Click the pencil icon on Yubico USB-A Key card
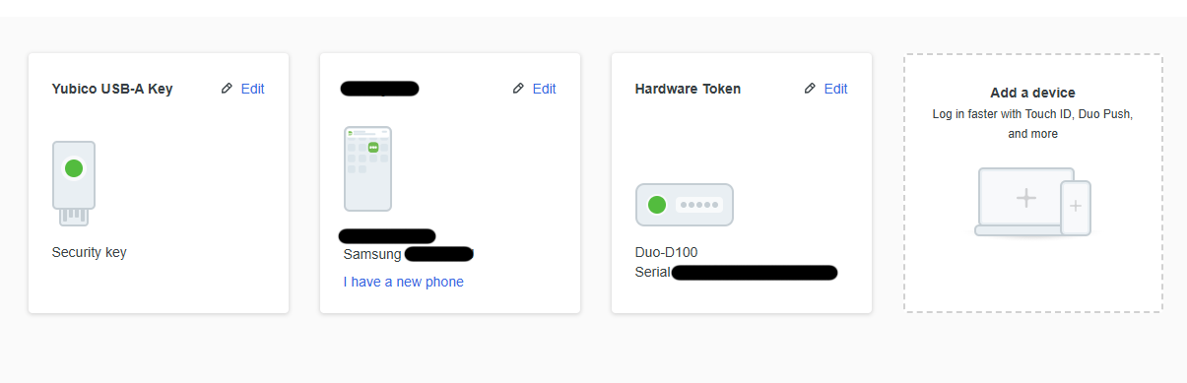 (227, 89)
